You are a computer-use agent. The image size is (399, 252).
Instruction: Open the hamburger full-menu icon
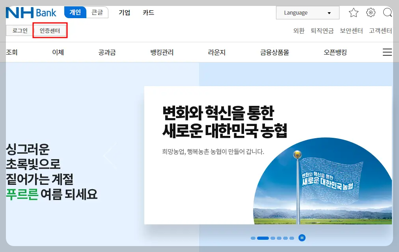click(387, 52)
